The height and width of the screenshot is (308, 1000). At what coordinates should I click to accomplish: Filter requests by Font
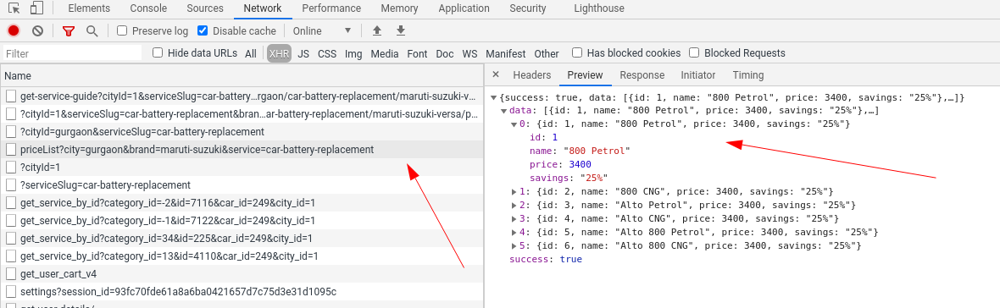[x=417, y=54]
